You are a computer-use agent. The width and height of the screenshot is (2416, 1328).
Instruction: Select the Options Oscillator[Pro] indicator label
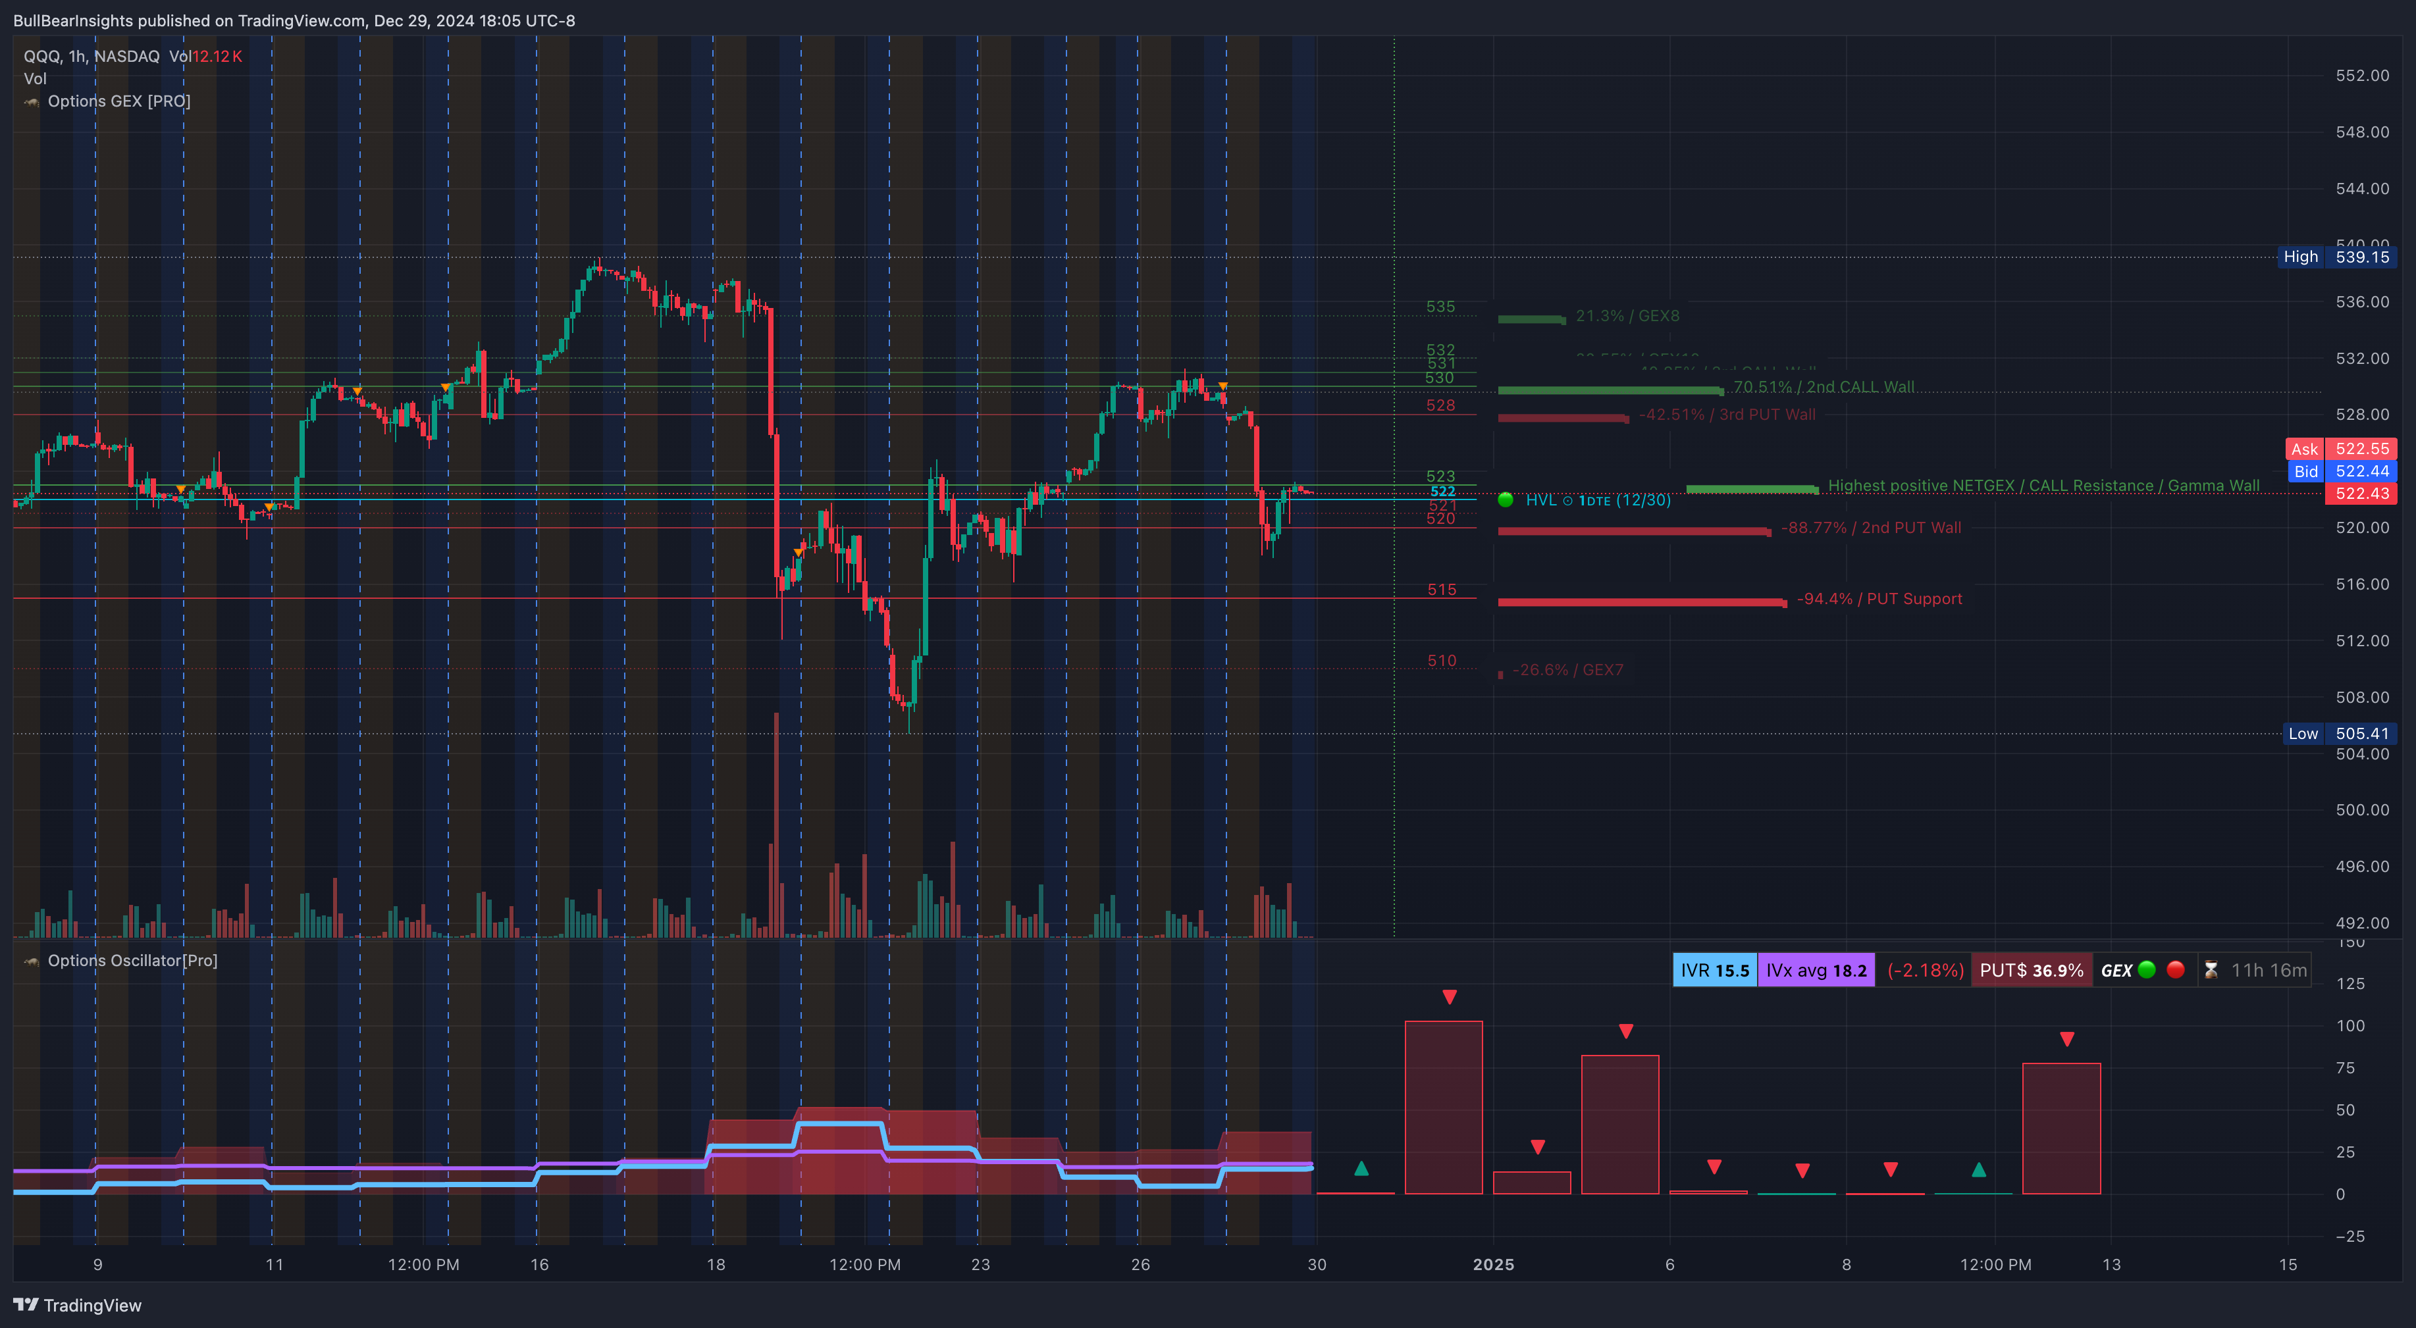[132, 961]
